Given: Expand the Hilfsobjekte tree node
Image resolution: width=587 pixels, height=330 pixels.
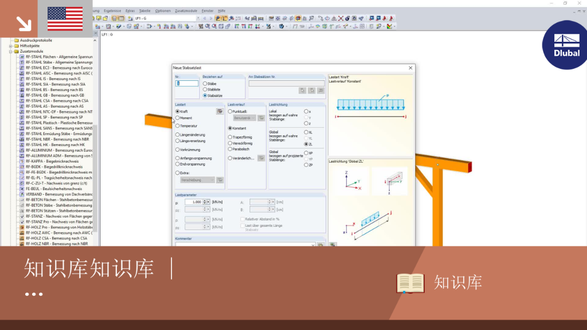Looking at the screenshot, I should (11, 46).
